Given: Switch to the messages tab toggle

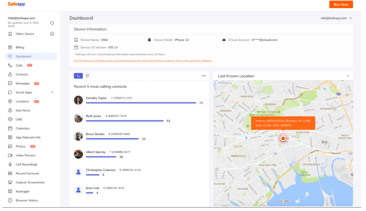Looking at the screenshot, I should point(87,75).
